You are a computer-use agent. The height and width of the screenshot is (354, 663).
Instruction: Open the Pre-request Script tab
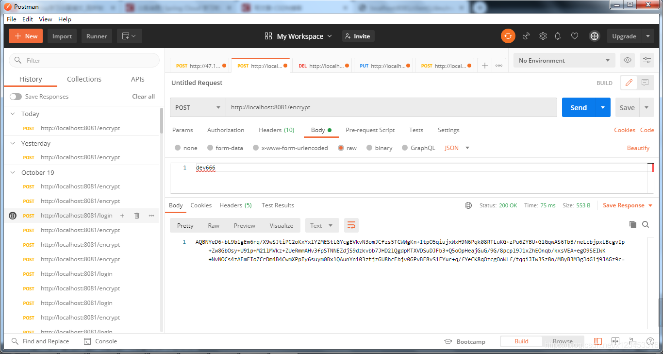[370, 130]
